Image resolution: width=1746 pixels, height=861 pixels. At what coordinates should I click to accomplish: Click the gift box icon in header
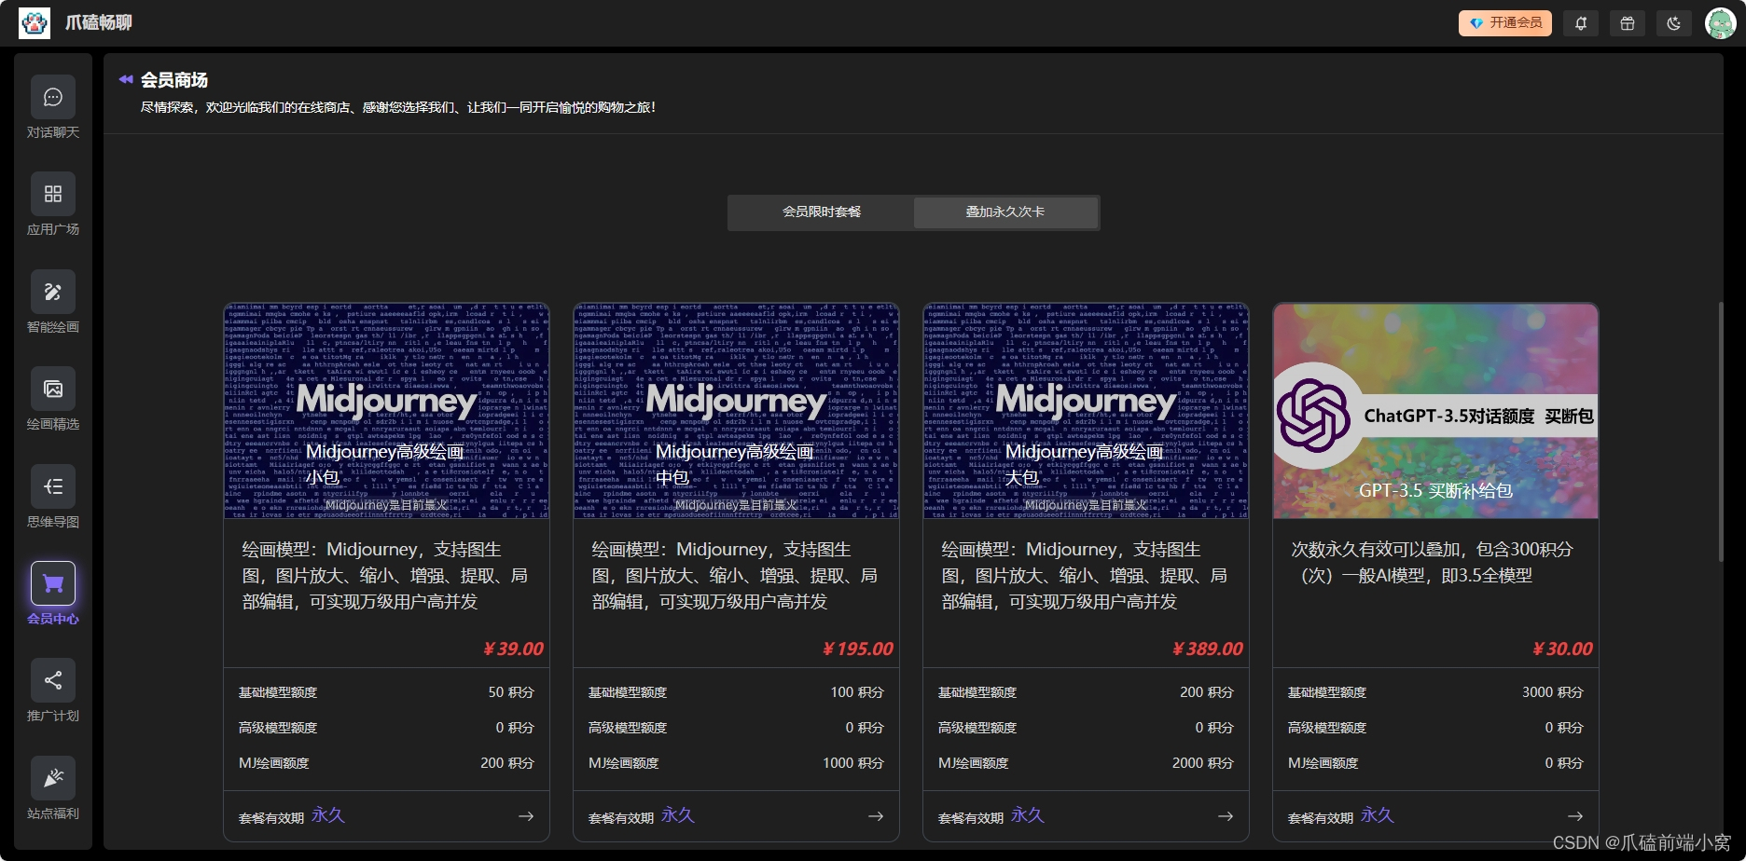[x=1628, y=23]
